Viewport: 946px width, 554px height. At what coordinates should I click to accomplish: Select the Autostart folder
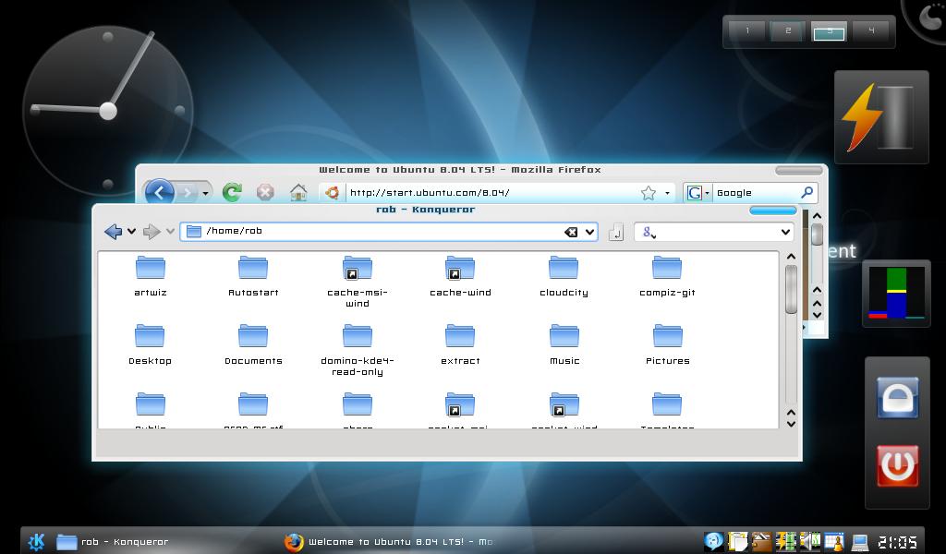point(253,276)
